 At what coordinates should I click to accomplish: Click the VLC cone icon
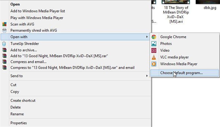154,57
